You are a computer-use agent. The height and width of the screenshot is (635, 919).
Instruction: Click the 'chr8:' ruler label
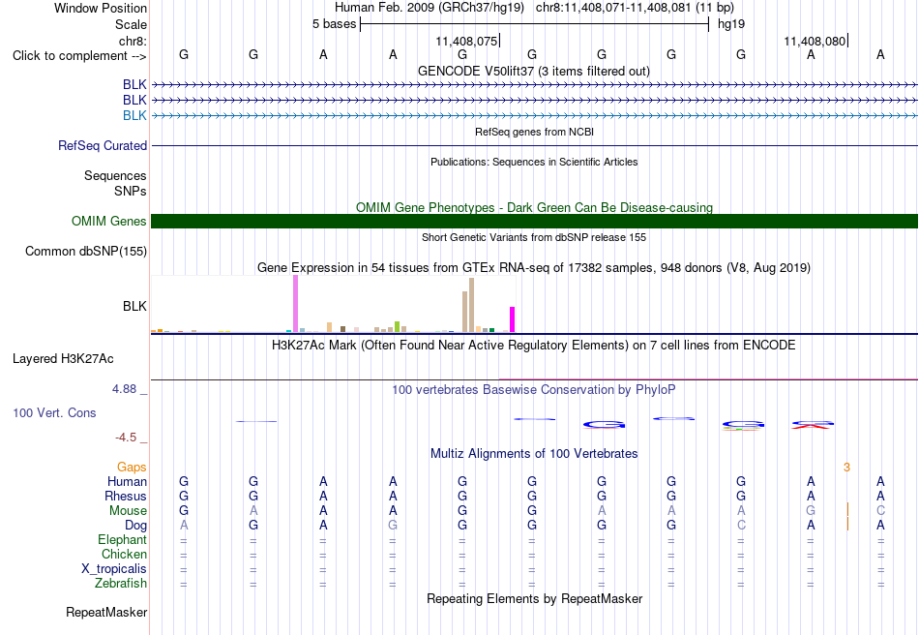133,41
